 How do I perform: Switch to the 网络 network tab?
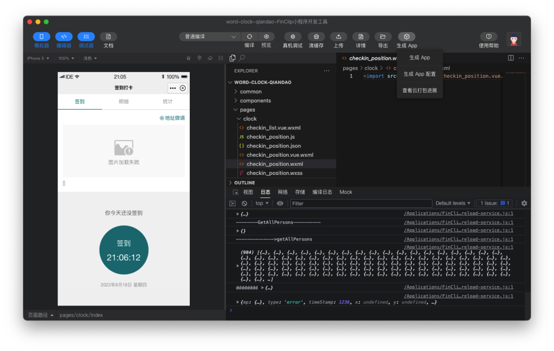pos(283,192)
